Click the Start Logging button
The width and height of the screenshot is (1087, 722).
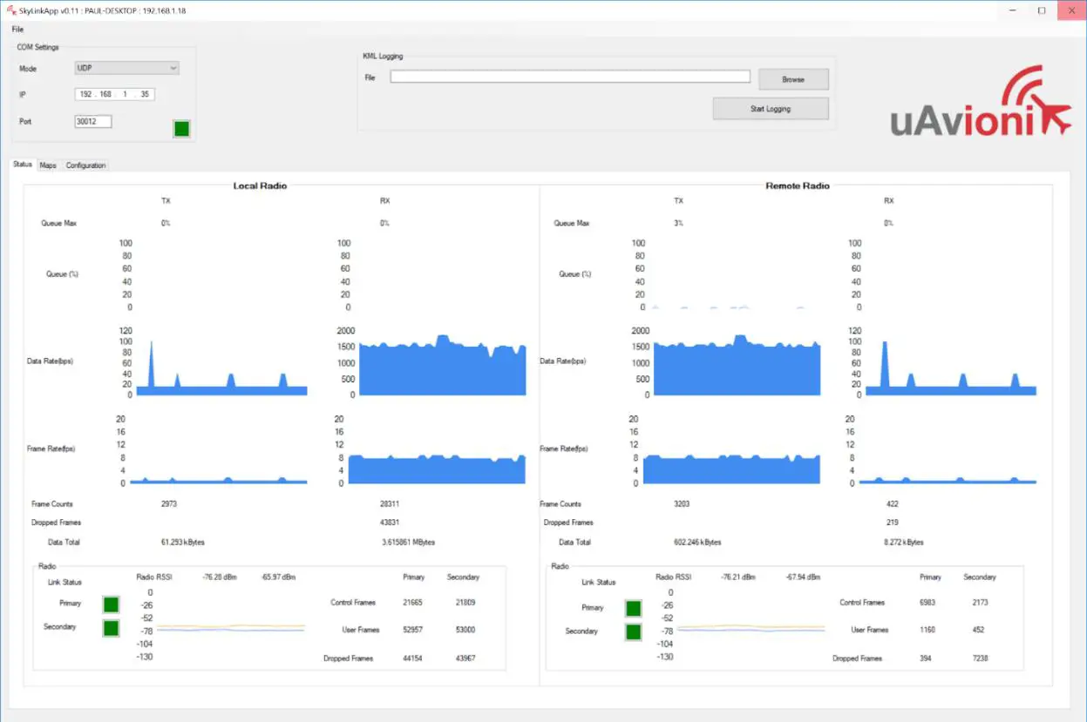770,109
